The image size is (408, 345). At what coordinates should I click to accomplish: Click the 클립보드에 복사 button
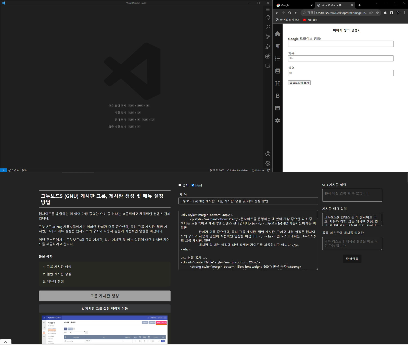299,83
